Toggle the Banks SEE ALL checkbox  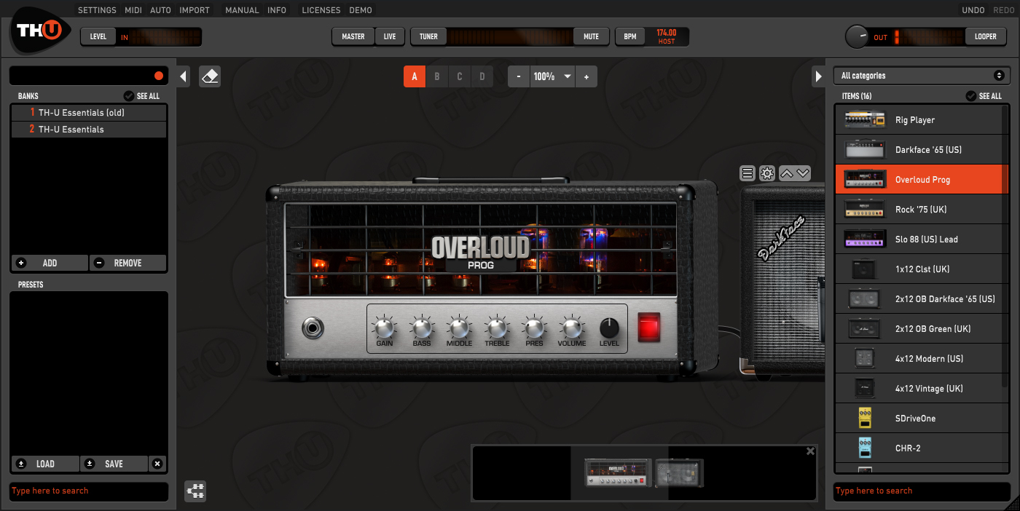pyautogui.click(x=129, y=96)
